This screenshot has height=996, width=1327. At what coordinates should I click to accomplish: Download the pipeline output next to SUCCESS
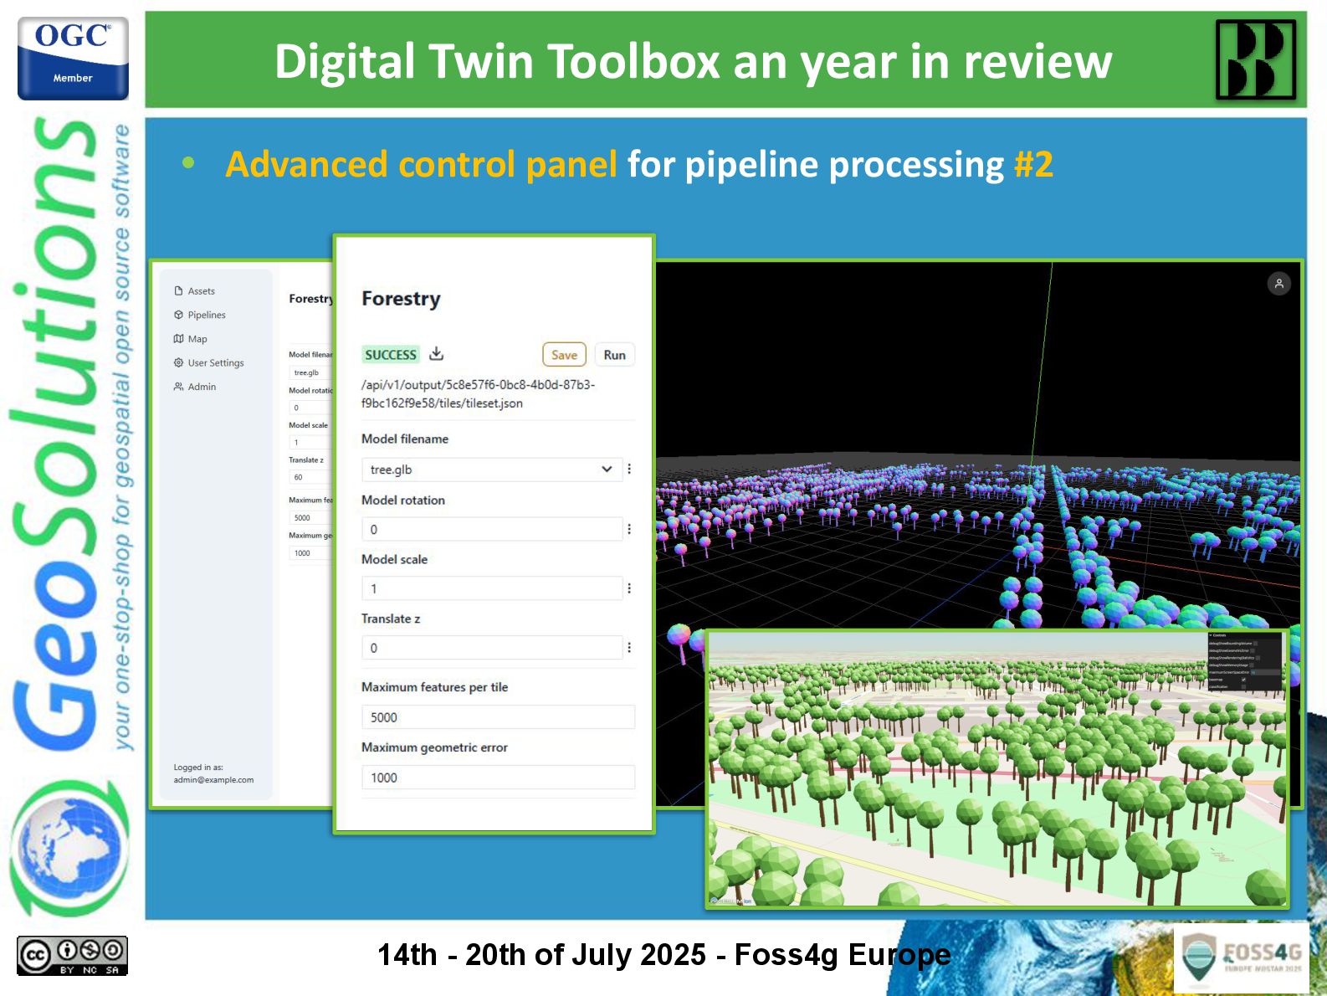[x=436, y=353]
